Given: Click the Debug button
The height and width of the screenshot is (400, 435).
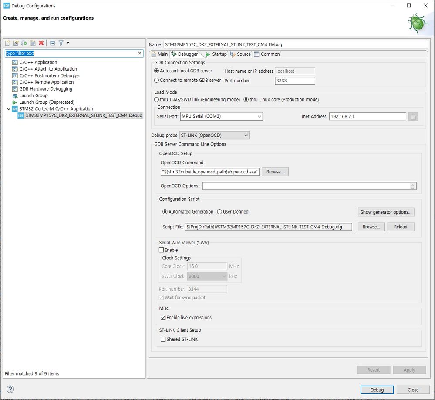Looking at the screenshot, I should click(377, 390).
